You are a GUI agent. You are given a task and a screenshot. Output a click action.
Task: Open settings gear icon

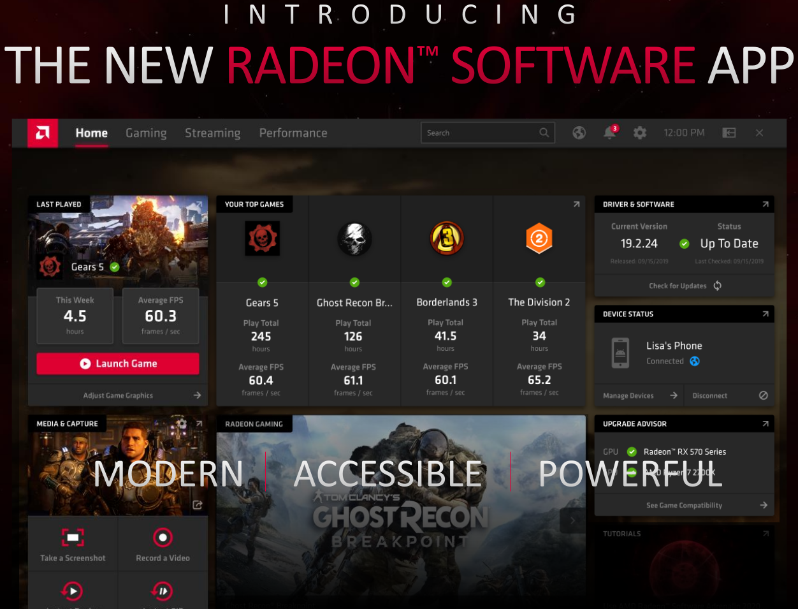point(640,133)
